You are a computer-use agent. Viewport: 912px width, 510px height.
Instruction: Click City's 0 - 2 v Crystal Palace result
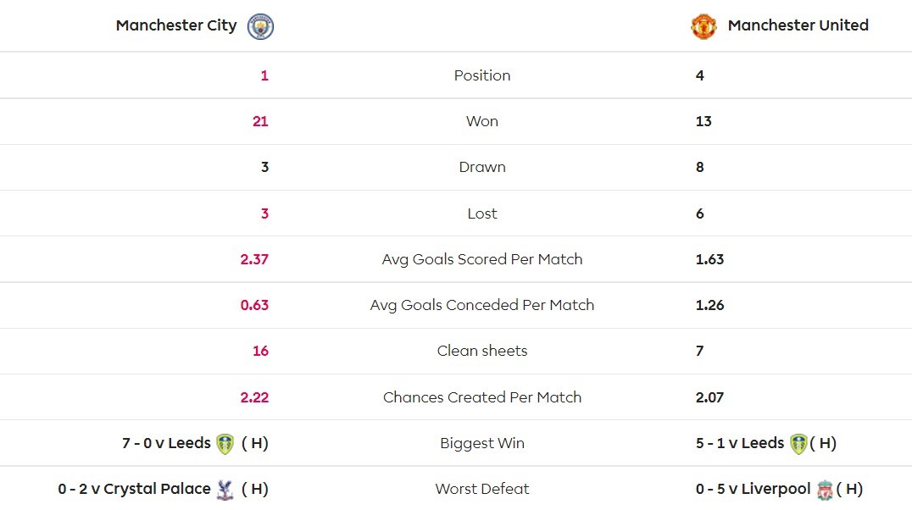134,489
